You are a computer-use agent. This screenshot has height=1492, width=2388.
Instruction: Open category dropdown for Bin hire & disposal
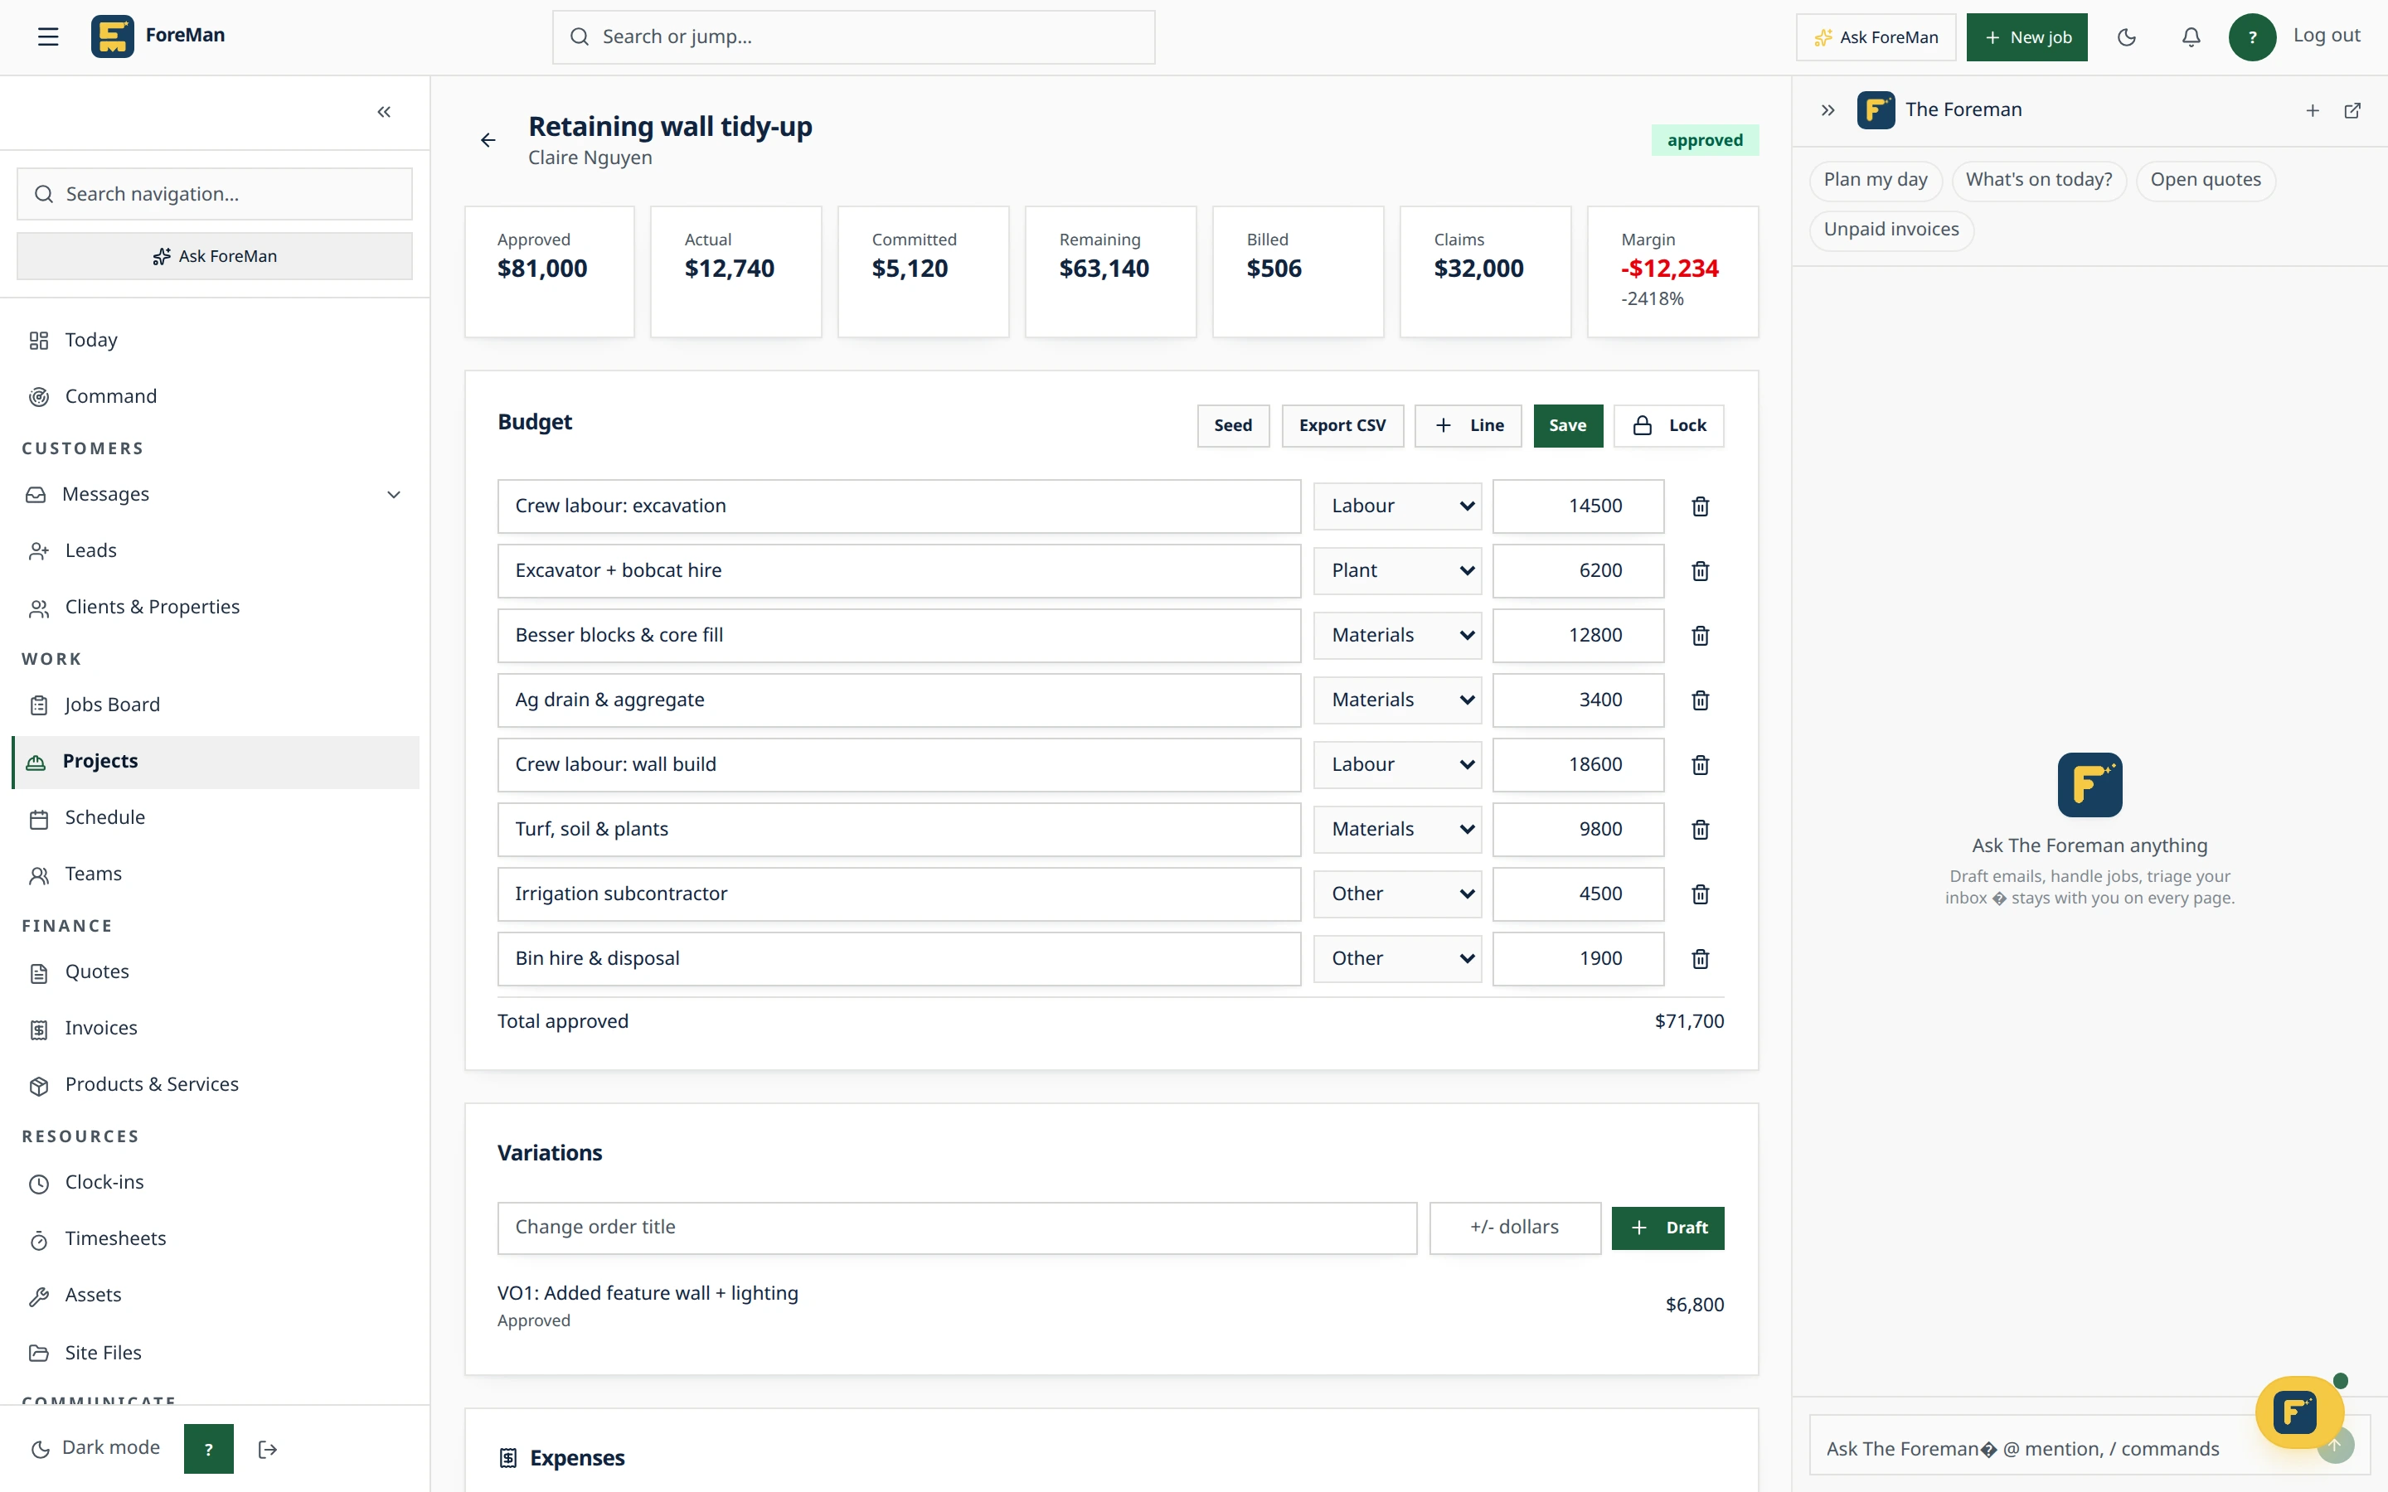pos(1397,959)
